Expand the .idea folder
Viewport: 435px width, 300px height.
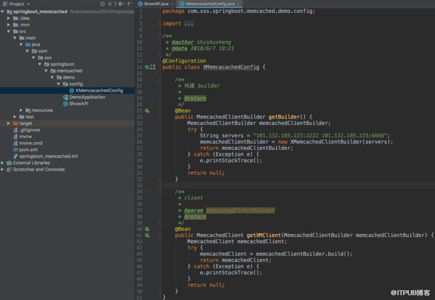click(9, 18)
